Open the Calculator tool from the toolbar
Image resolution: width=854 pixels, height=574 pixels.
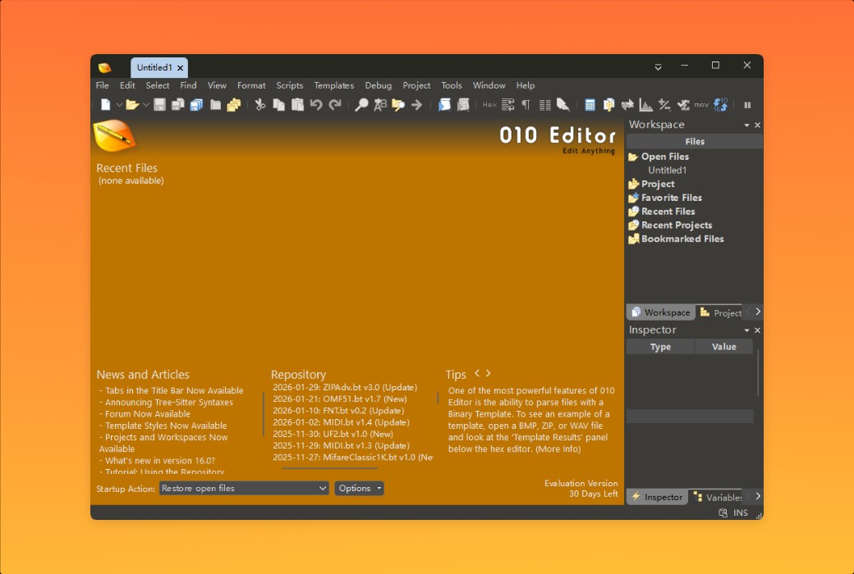pos(590,105)
